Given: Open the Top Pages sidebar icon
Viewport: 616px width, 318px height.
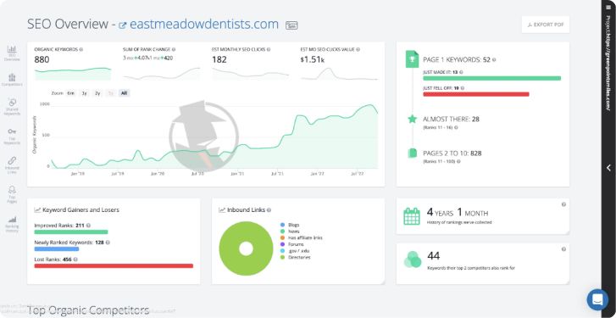Looking at the screenshot, I should point(12,190).
